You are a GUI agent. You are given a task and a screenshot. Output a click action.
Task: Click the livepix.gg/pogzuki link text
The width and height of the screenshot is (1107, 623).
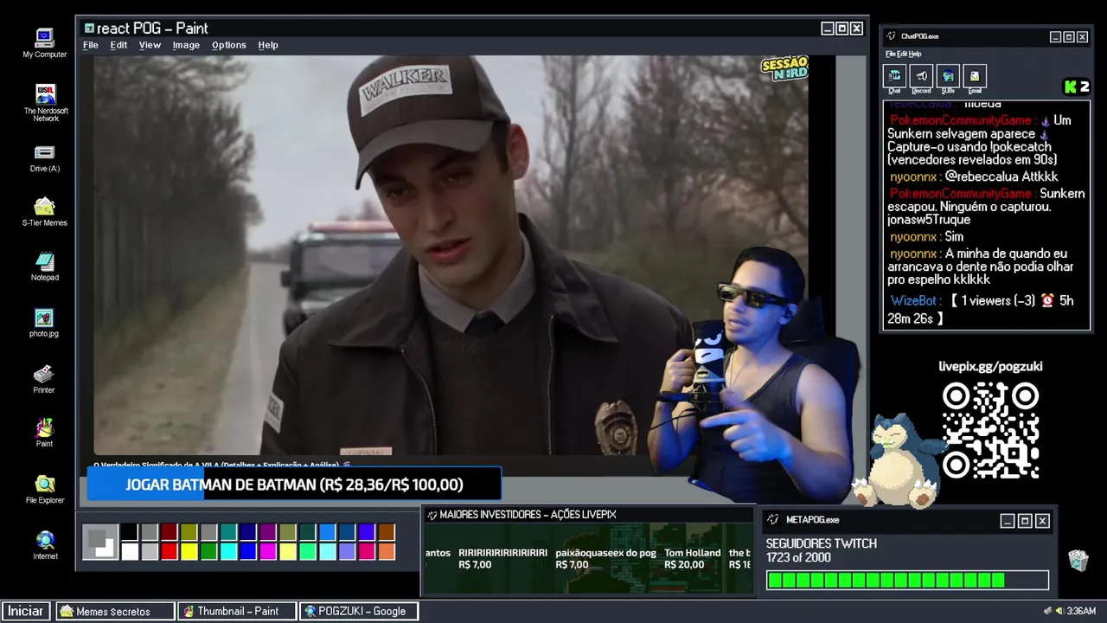click(x=990, y=366)
